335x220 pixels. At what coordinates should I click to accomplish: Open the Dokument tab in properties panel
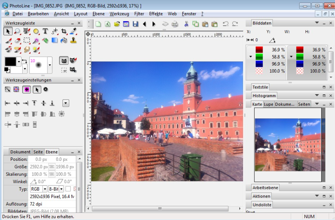pyautogui.click(x=20, y=152)
